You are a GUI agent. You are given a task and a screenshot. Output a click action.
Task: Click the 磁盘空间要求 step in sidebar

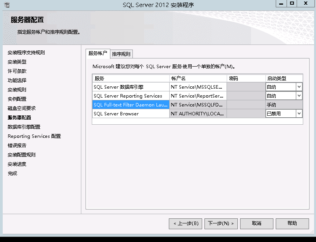22,108
